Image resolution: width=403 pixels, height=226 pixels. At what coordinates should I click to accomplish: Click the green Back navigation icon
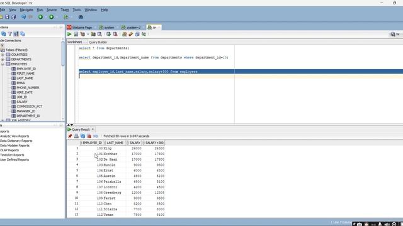pos(40,17)
